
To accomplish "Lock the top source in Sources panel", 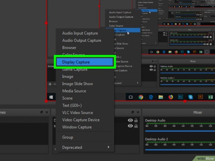I will (136, 120).
